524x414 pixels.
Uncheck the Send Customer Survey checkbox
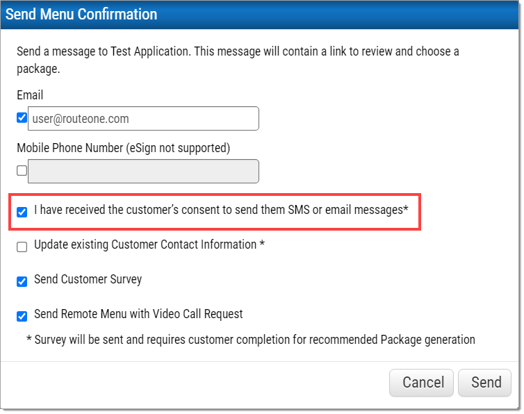tap(22, 281)
